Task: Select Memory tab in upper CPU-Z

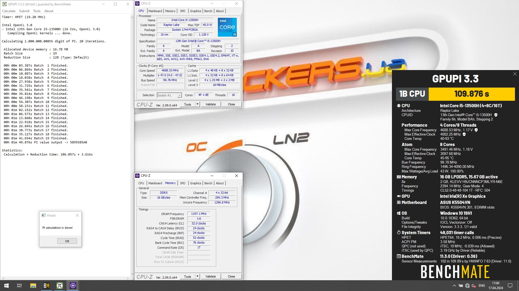Action: tap(170, 11)
